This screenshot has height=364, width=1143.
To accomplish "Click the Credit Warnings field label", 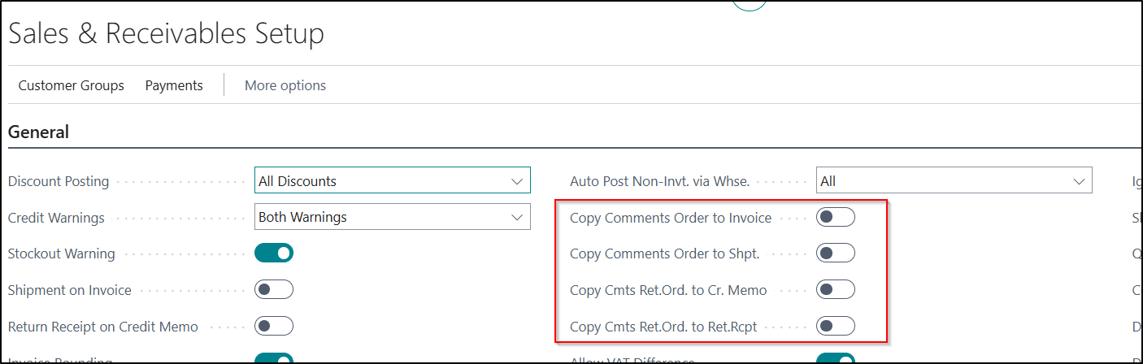I will tap(56, 218).
